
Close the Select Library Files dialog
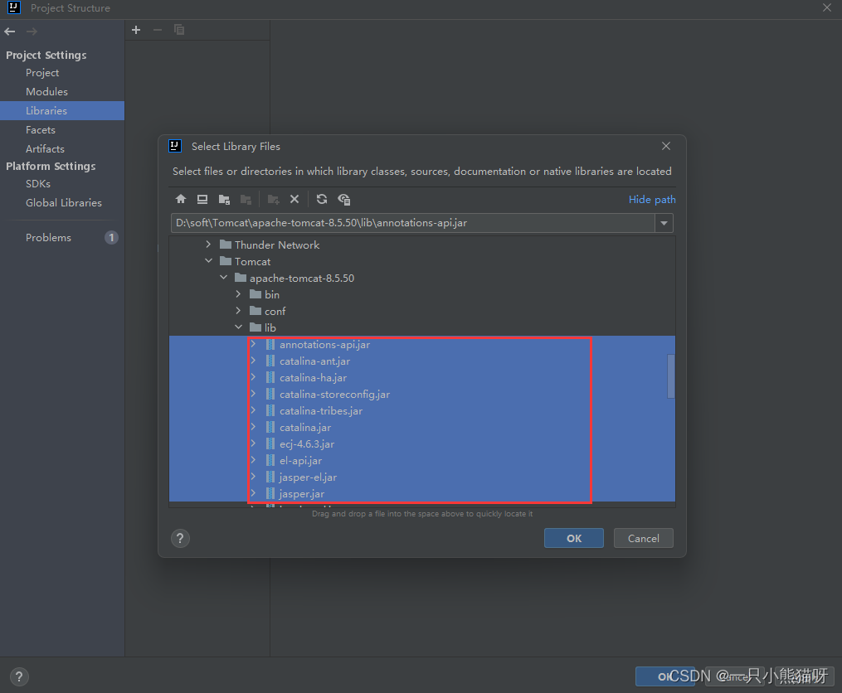(x=666, y=146)
